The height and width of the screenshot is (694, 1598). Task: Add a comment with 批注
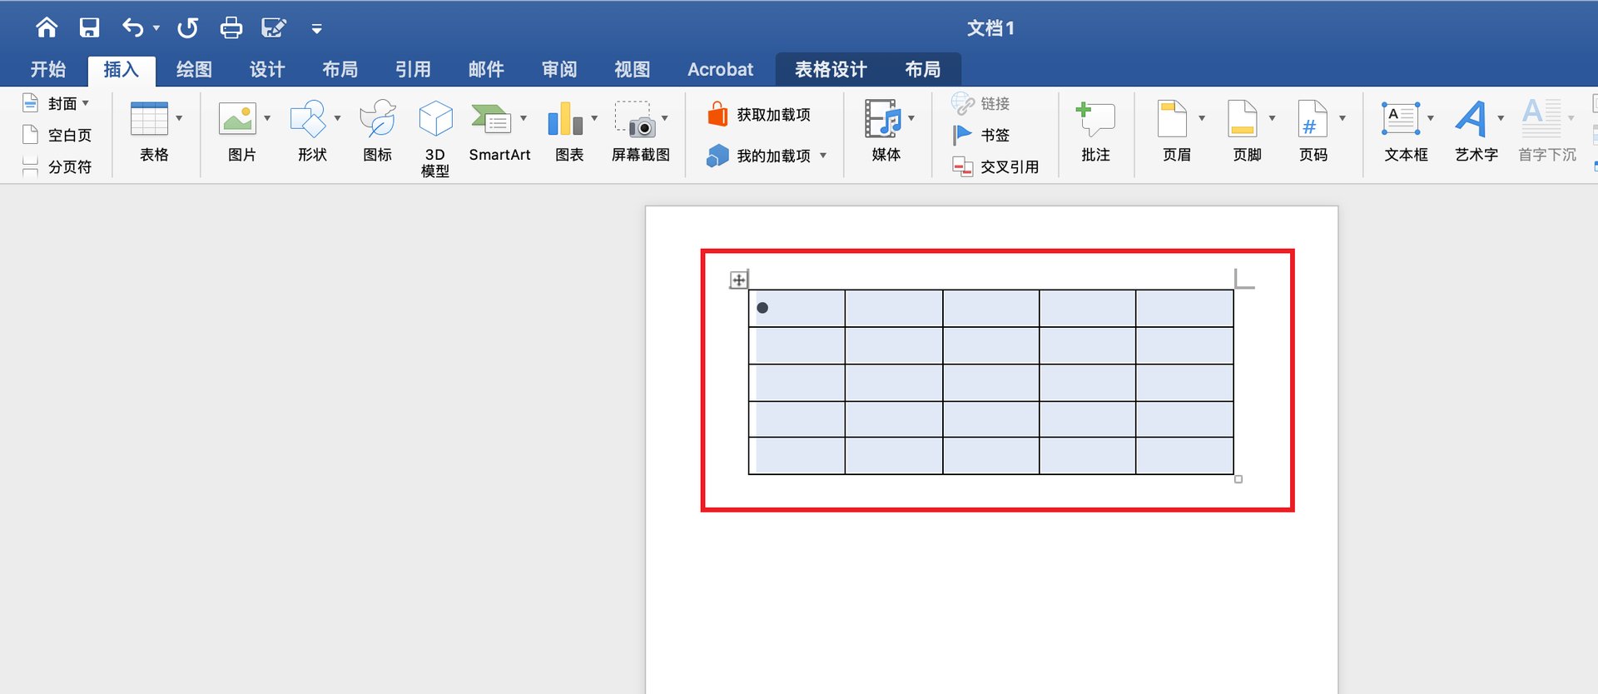pyautogui.click(x=1095, y=131)
